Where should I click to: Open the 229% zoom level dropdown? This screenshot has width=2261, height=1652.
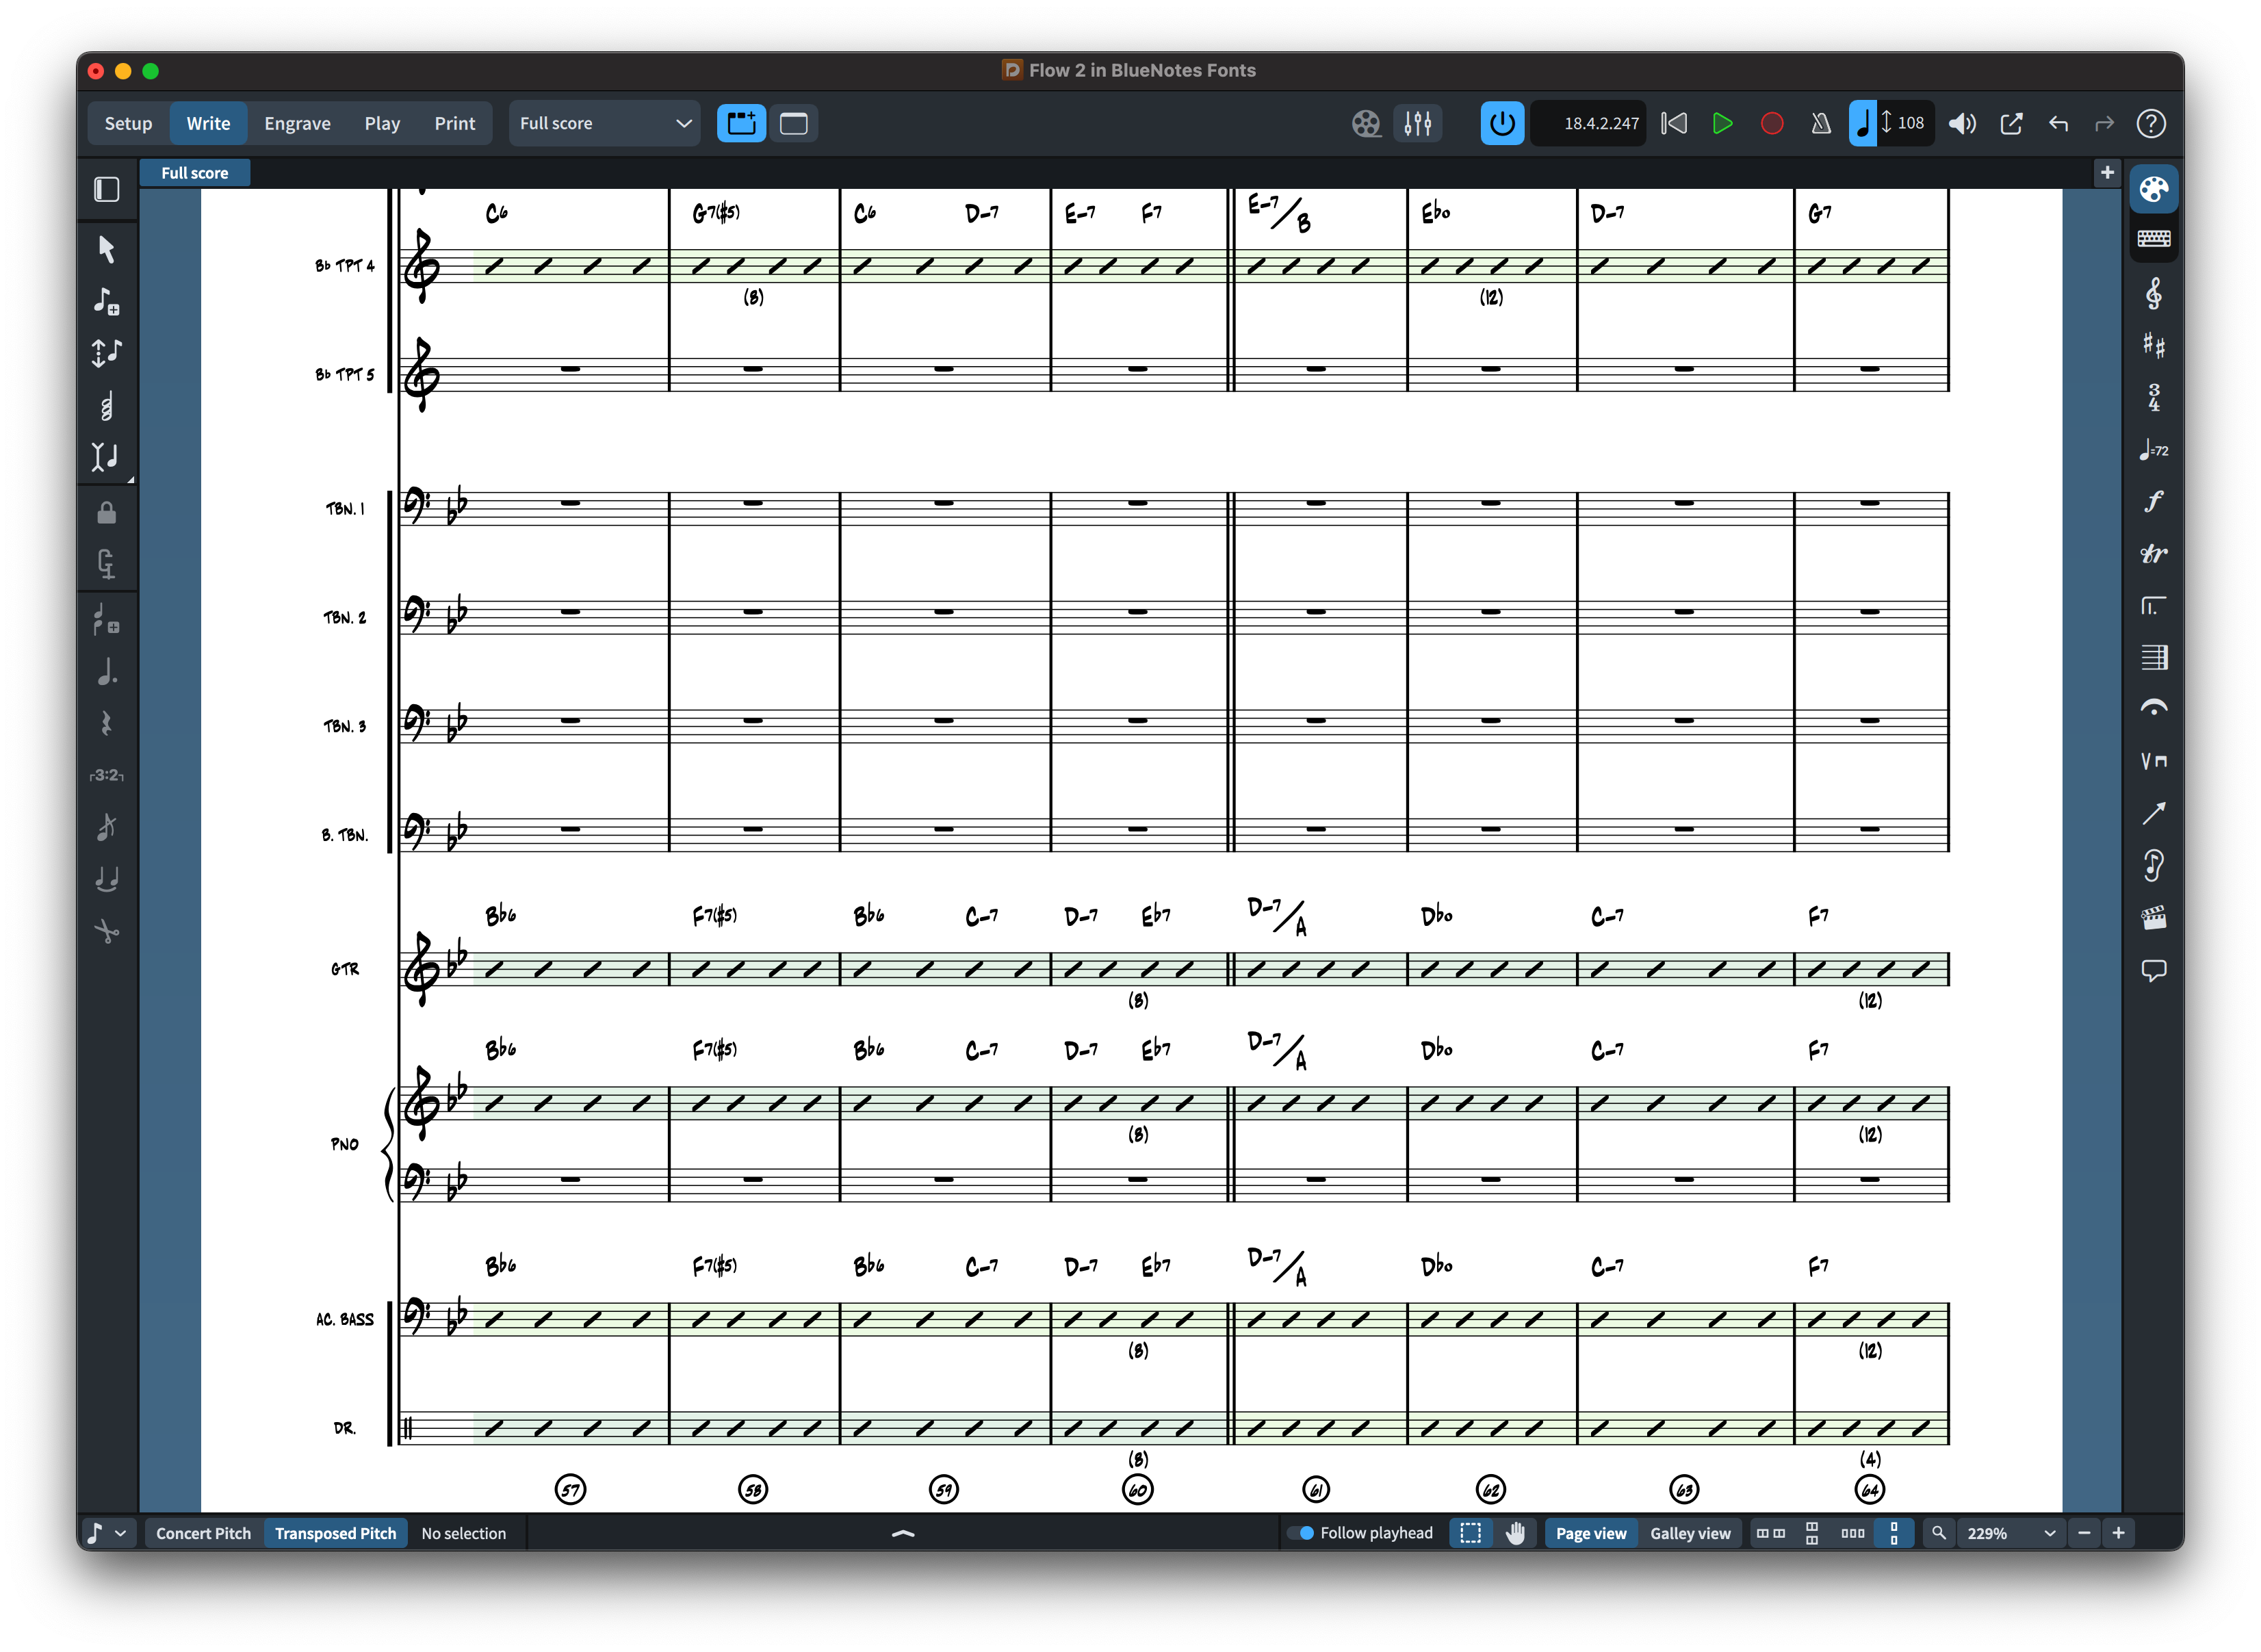click(2012, 1533)
